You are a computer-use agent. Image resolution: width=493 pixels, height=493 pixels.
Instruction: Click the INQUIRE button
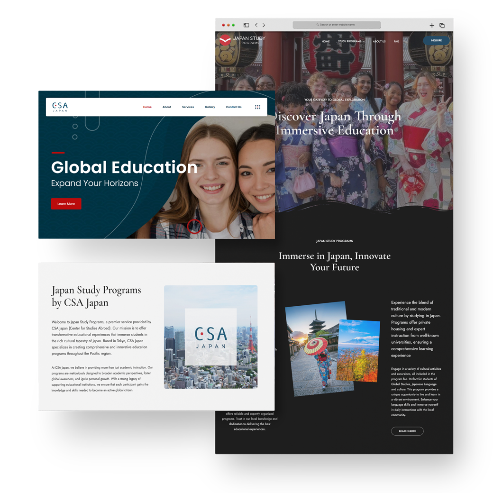(x=436, y=40)
